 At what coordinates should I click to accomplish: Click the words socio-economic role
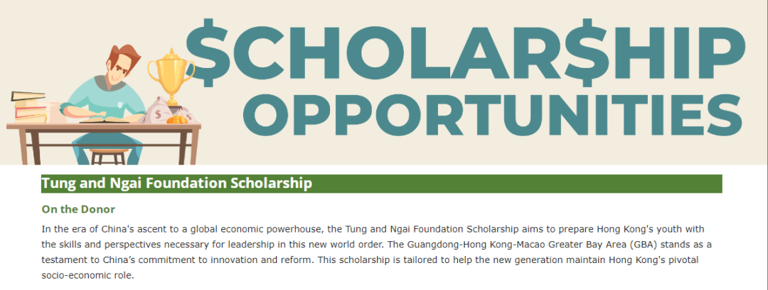87,275
